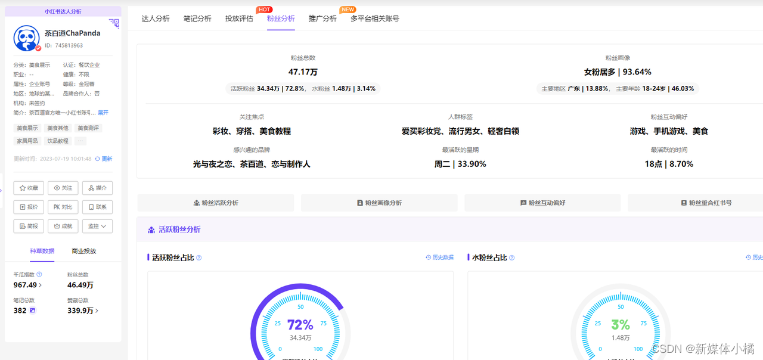Viewport: 763px width, 360px height.
Task: Jump to 粉丝活跃分析 section
Action: coord(216,203)
